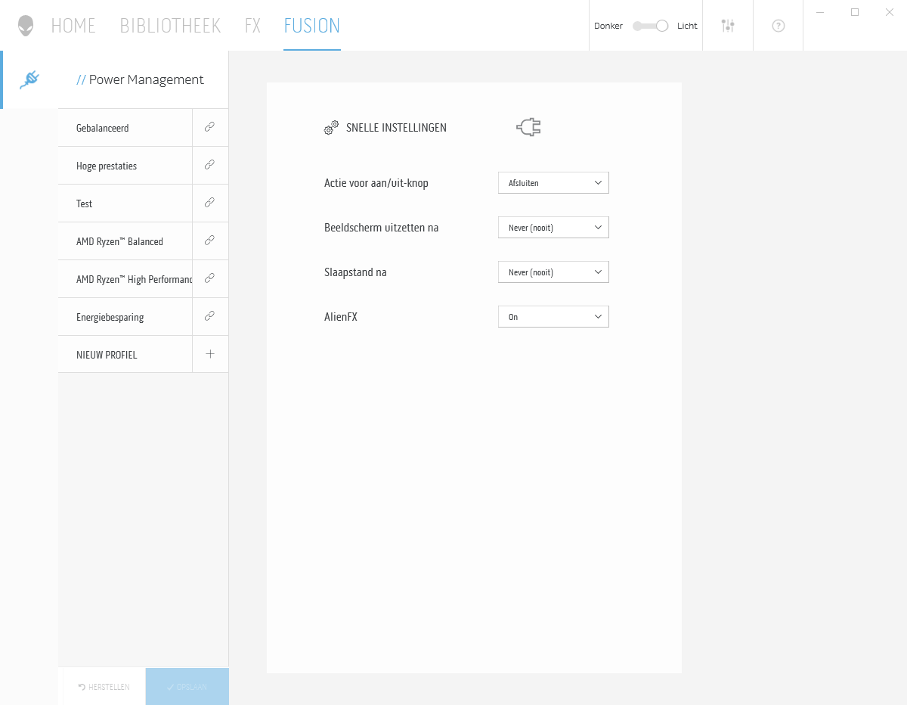Click the link icon next to Test profile

(210, 203)
